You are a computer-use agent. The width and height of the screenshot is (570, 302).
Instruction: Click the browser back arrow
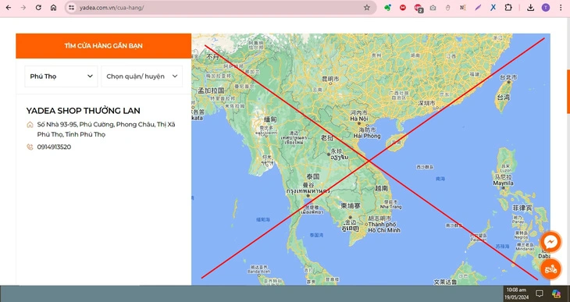8,7
